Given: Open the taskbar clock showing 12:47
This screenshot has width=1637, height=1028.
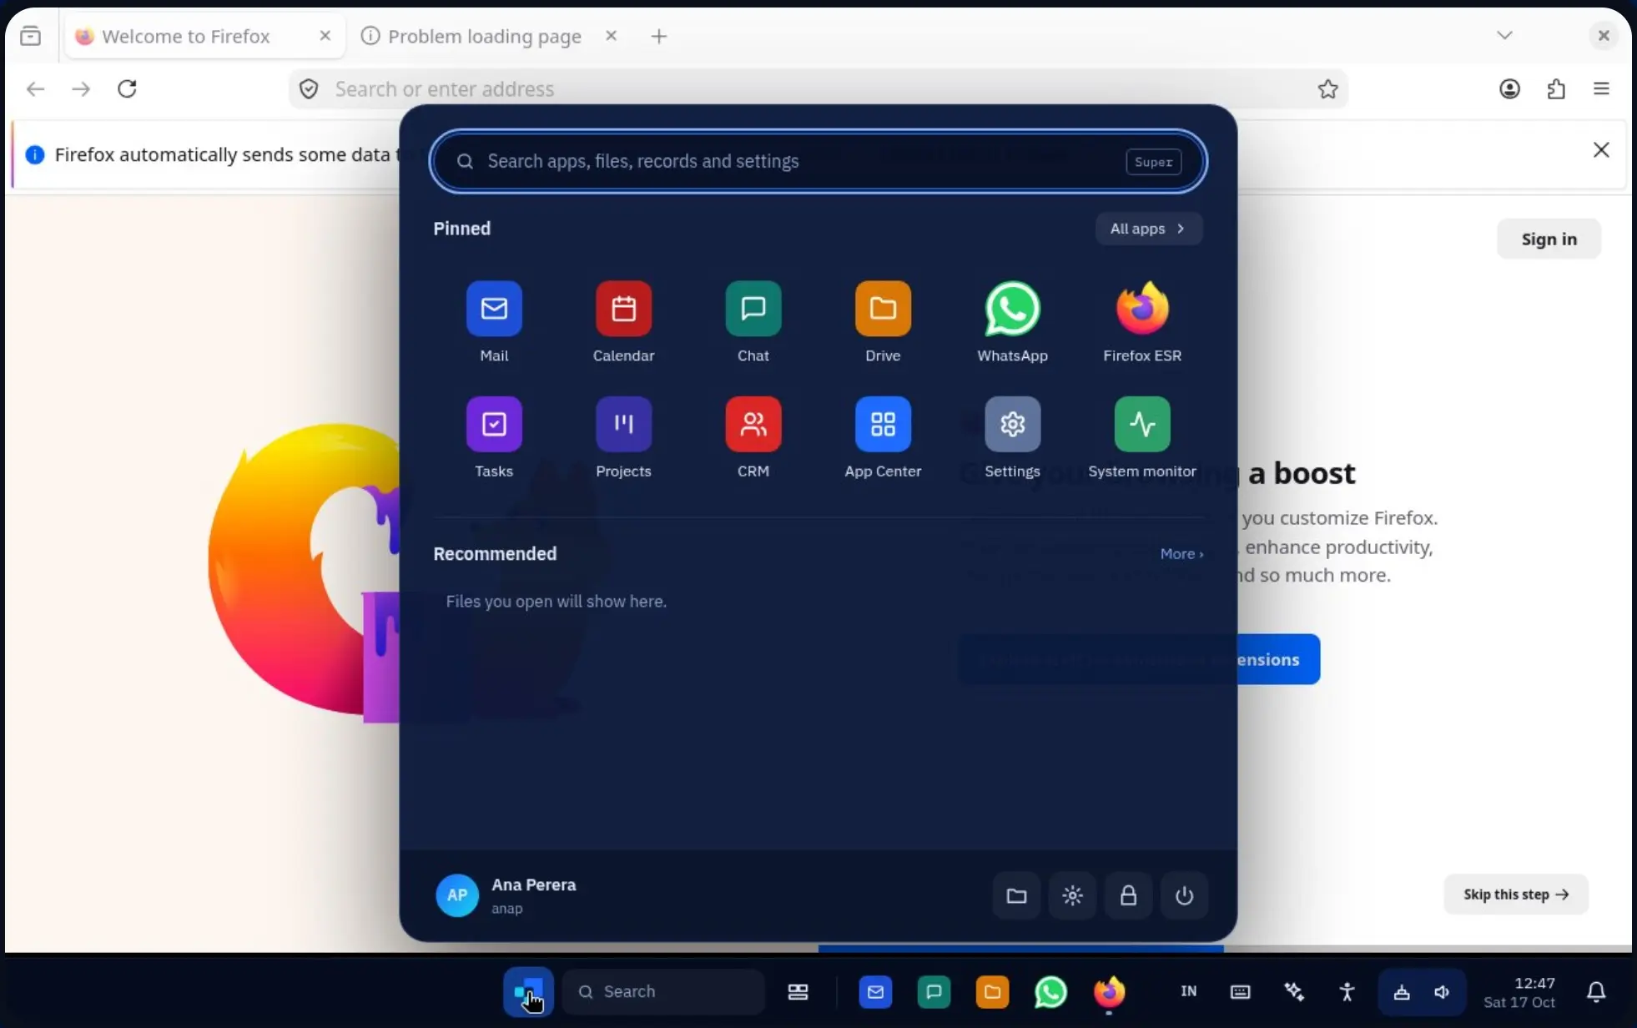Looking at the screenshot, I should [1519, 992].
